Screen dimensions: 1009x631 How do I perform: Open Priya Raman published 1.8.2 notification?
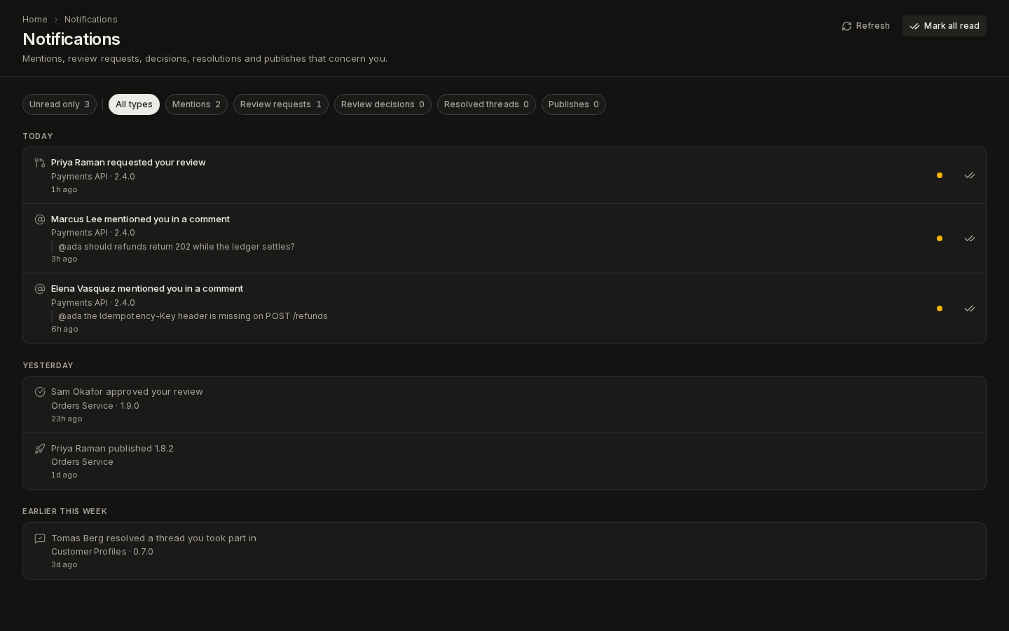pos(504,461)
